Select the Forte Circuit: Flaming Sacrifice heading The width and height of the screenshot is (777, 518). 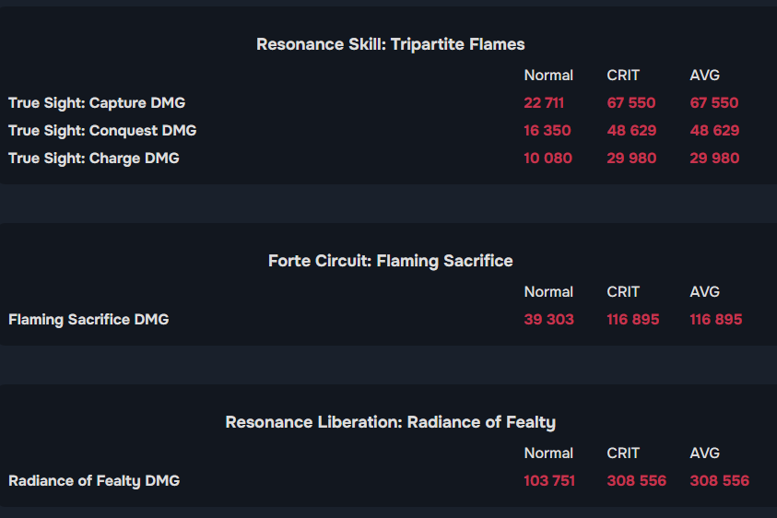[390, 261]
